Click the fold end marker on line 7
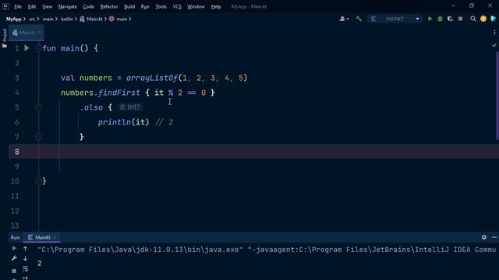Screen dimensions: 499x280 (x=38, y=137)
